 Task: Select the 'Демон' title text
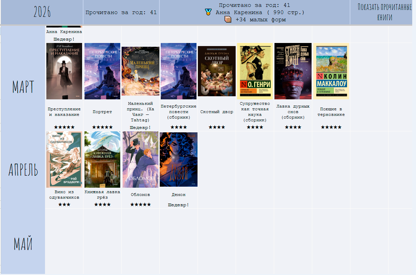coord(179,195)
